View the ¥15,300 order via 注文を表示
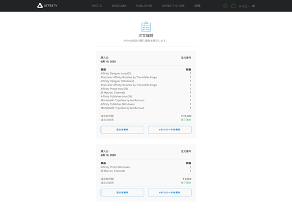The image size is (292, 212). click(122, 129)
